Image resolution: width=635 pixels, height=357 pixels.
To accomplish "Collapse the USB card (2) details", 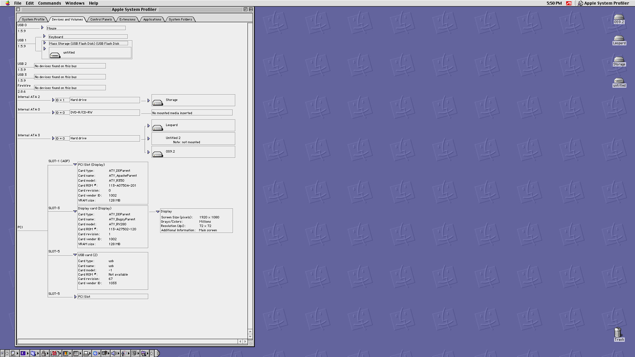I will (x=75, y=255).
